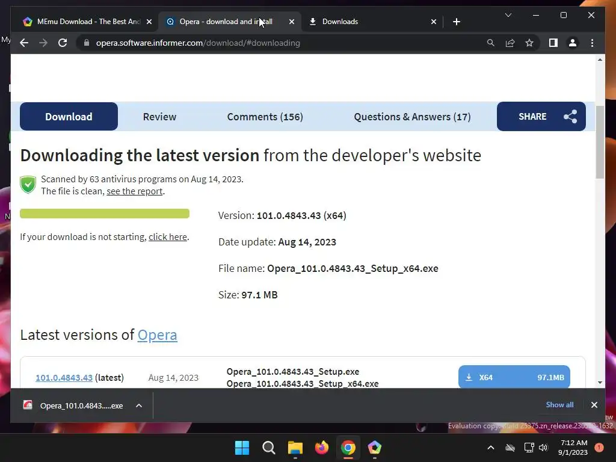616x462 pixels.
Task: Open the Windows Start menu
Action: [x=242, y=448]
